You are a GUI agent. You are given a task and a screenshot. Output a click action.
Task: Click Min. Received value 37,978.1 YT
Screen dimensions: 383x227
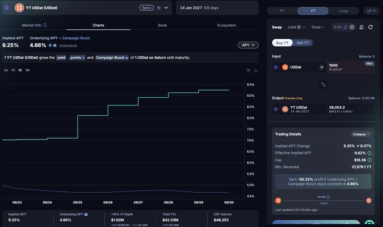(362, 167)
